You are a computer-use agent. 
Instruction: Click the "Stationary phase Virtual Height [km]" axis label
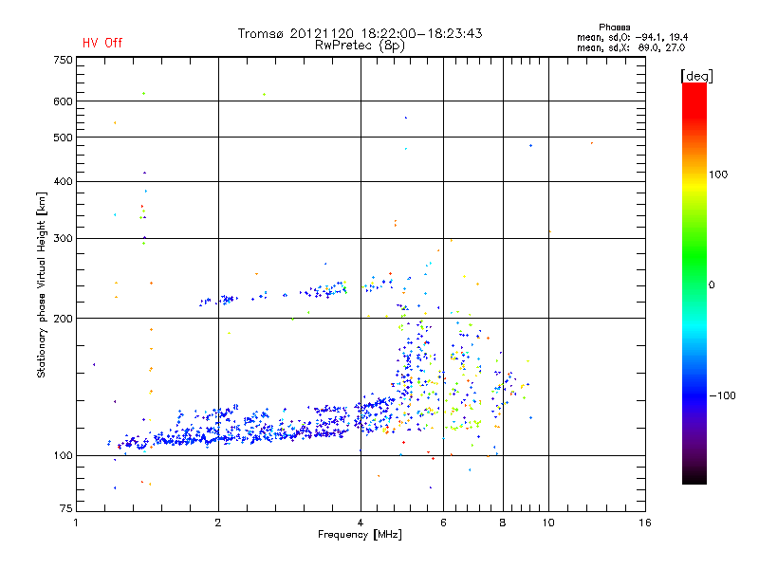pyautogui.click(x=42, y=285)
